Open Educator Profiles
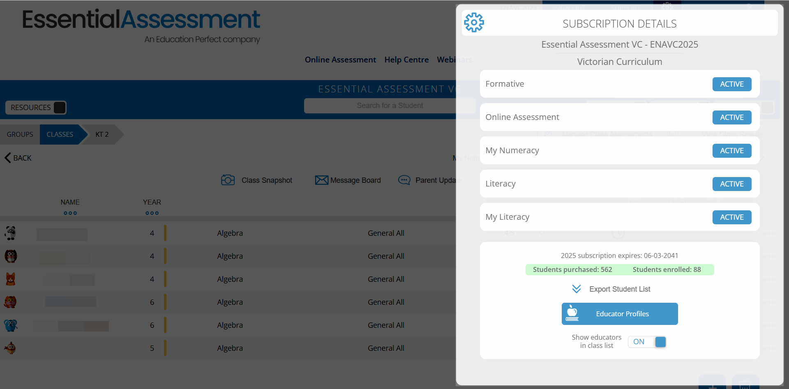The image size is (789, 389). 620,314
